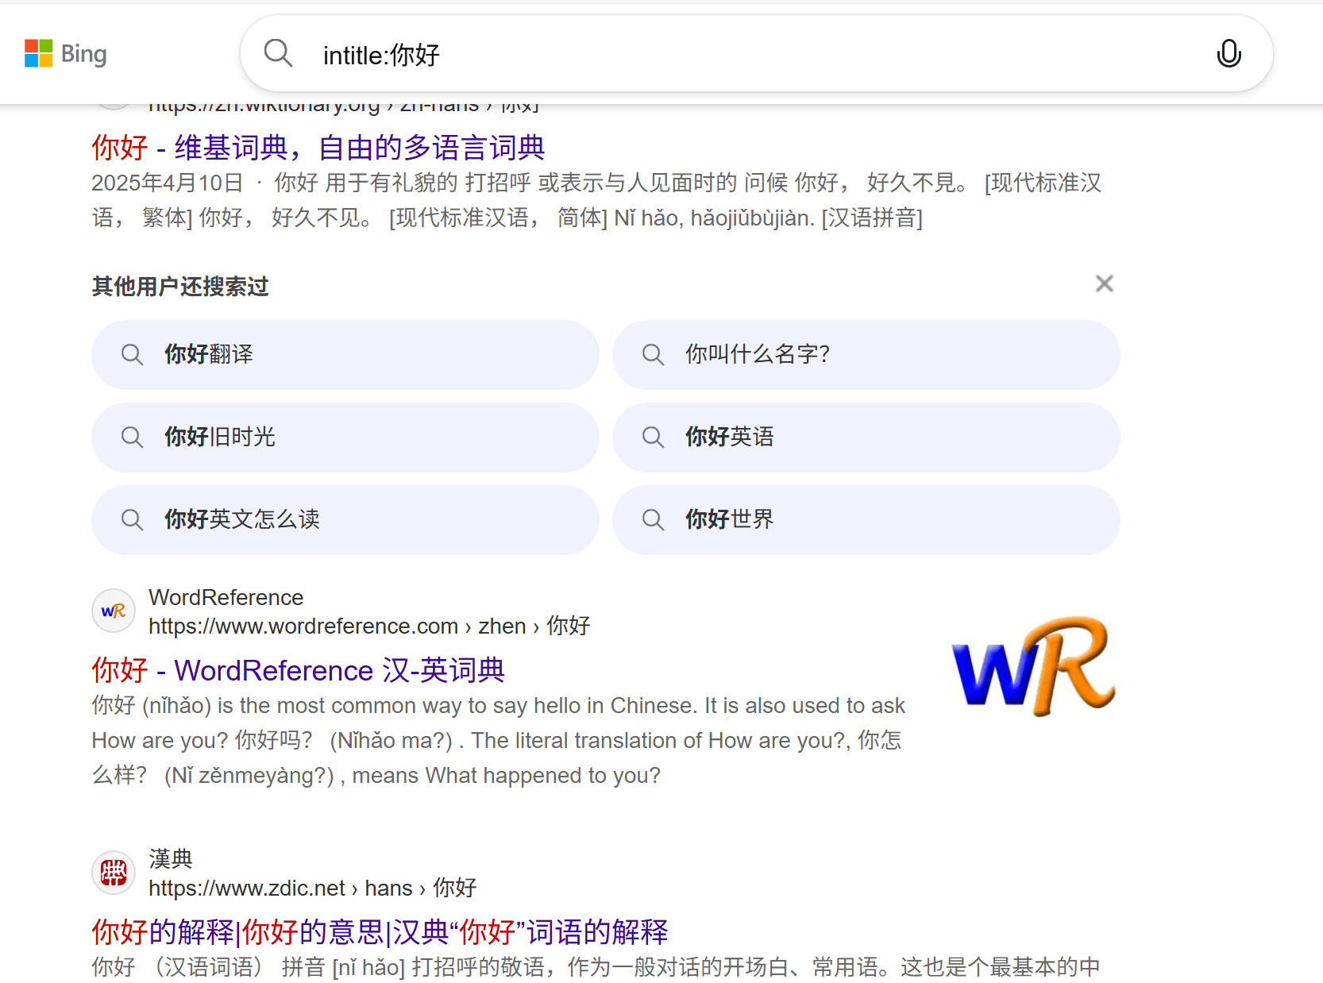This screenshot has width=1323, height=983.
Task: Click the date 2025年4月10日 in the snippet
Action: click(167, 183)
